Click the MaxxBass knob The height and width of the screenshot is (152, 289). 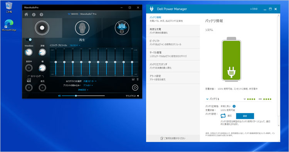[x=29, y=52]
